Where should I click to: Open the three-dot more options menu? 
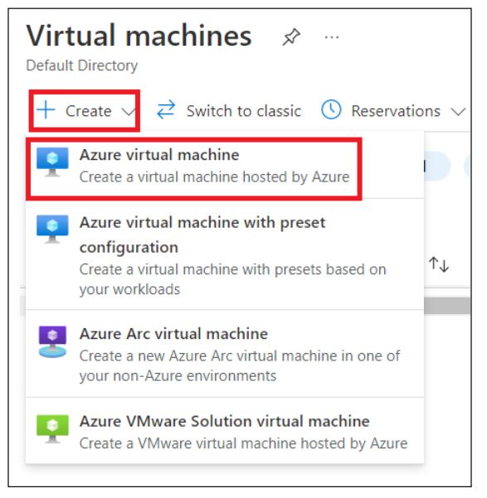click(x=332, y=37)
